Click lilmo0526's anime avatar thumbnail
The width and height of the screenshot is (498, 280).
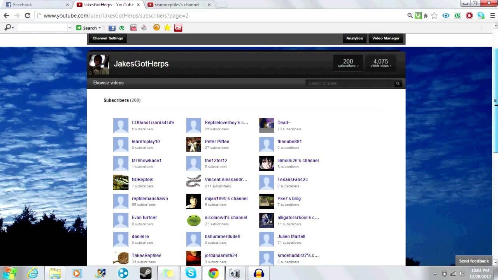click(x=267, y=163)
